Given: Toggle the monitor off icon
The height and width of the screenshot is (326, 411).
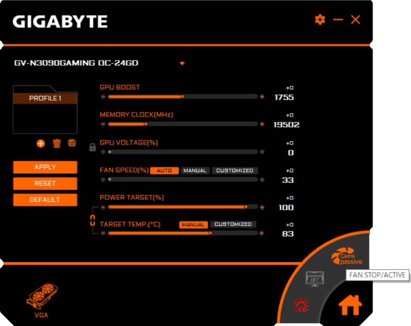Looking at the screenshot, I should tap(315, 279).
